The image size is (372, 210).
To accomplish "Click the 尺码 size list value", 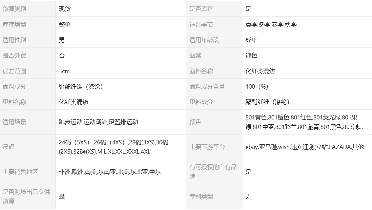I will (x=114, y=147).
